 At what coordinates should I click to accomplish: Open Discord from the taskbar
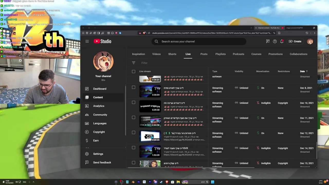click(156, 182)
